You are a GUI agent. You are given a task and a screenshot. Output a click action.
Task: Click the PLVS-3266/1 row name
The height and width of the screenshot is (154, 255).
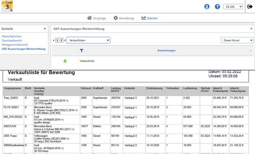click(x=11, y=107)
